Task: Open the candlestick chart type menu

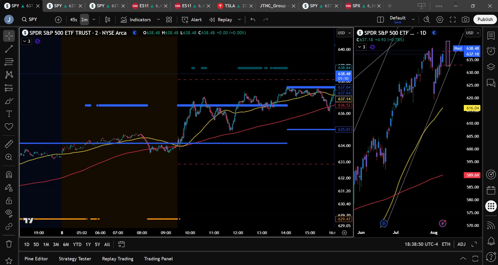Action: click(108, 19)
